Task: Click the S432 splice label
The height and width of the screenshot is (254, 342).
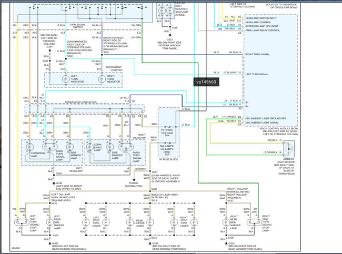Action: (230, 200)
